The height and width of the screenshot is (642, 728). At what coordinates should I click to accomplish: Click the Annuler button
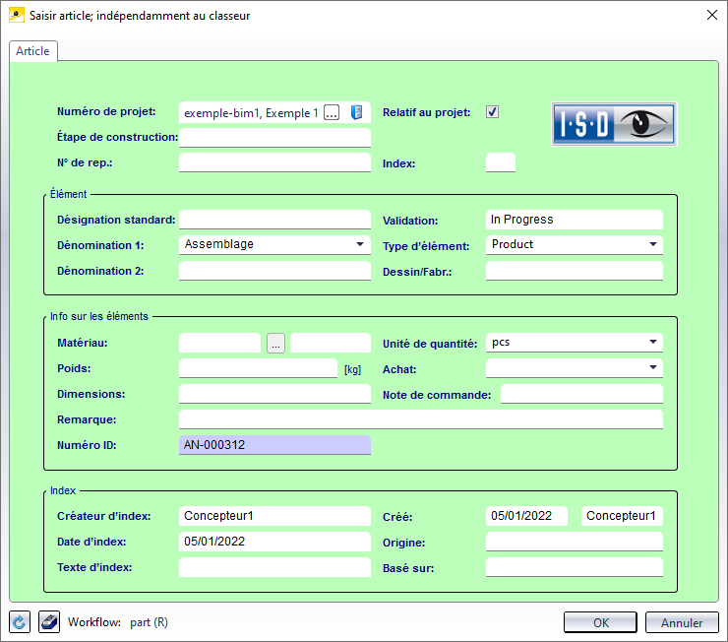[x=682, y=622]
